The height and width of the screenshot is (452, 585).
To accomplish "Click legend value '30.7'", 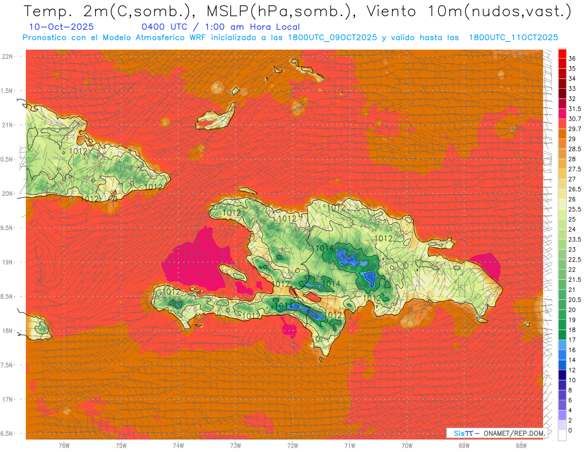I will (575, 119).
